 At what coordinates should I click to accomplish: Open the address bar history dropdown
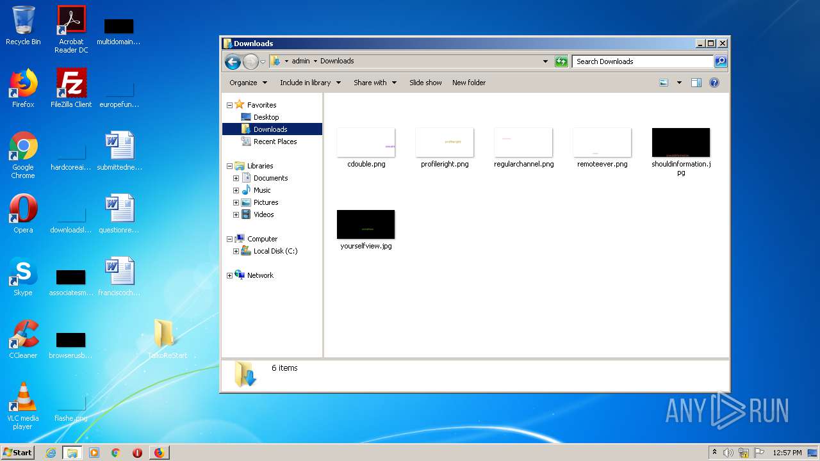pos(545,61)
